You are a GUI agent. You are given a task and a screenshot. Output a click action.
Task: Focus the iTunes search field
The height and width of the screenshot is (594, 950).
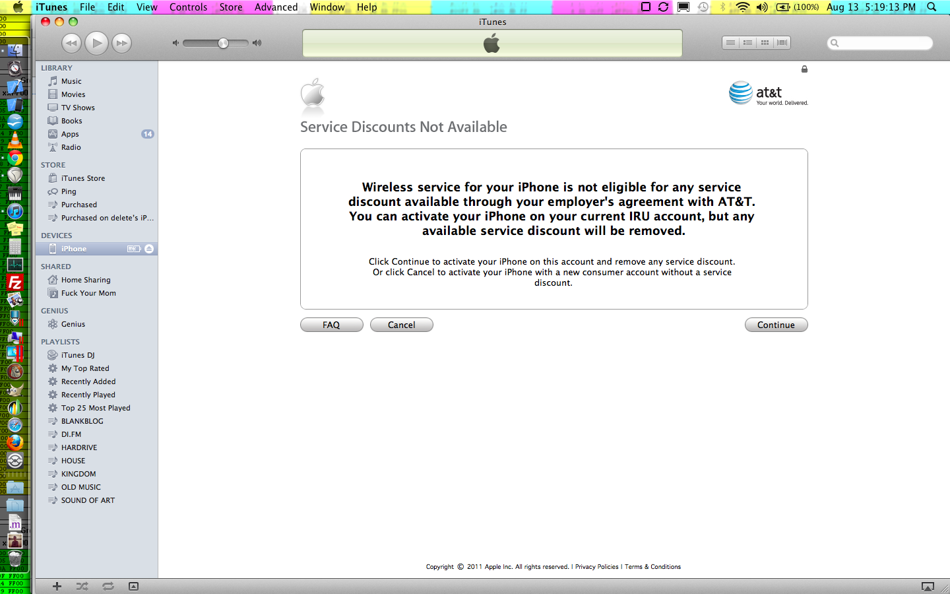880,43
